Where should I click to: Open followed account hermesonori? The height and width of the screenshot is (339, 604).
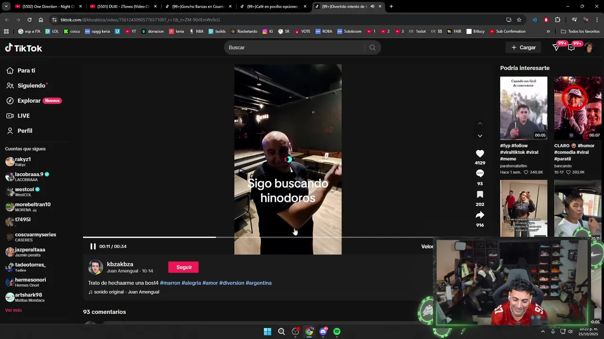25,282
